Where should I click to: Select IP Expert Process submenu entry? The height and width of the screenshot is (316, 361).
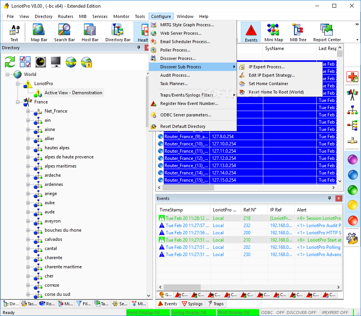279,67
